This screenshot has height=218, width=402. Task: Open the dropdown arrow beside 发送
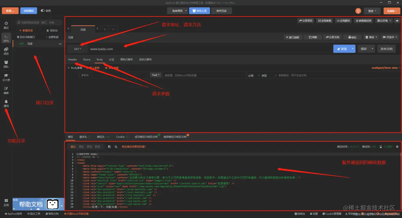pos(353,49)
